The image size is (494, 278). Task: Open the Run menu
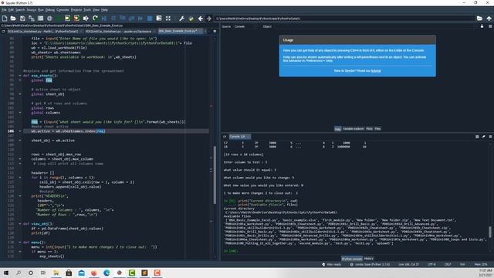click(41, 10)
